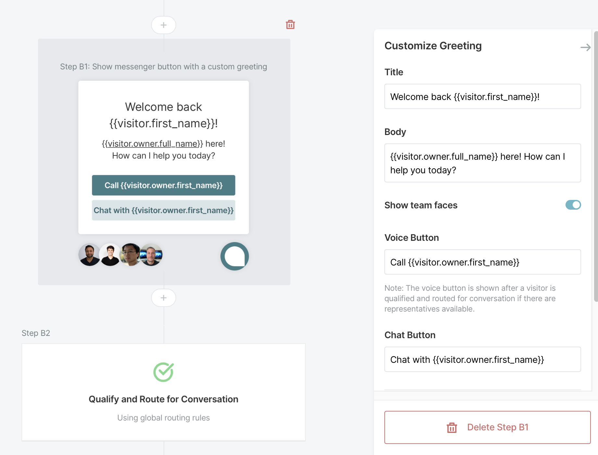Click the red trash icon above Step B1
Viewport: 598px width, 455px height.
[290, 24]
